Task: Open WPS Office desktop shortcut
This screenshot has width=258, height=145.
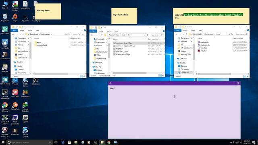Action: tap(15, 93)
